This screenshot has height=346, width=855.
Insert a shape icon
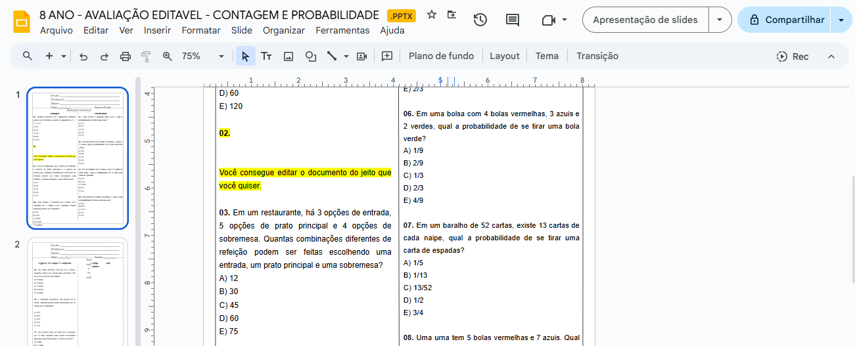310,56
